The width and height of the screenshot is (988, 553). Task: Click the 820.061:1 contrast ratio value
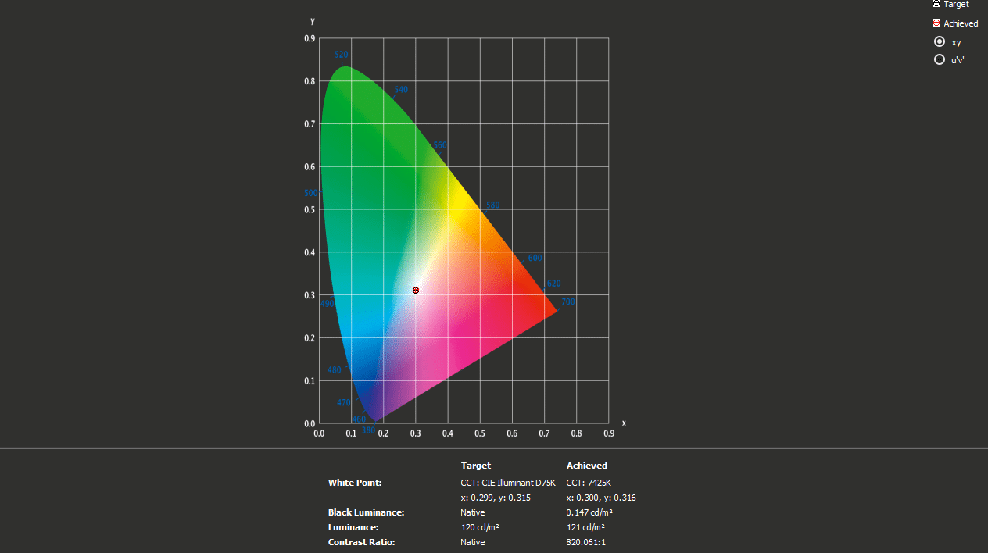(x=585, y=542)
